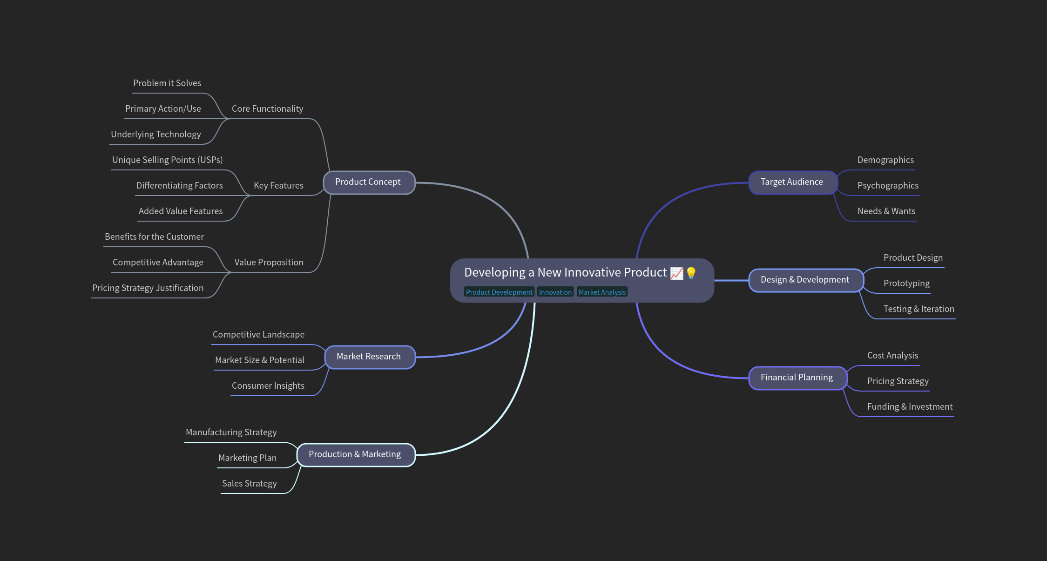
Task: Click the Testing & Iteration leaf
Action: [x=919, y=309]
